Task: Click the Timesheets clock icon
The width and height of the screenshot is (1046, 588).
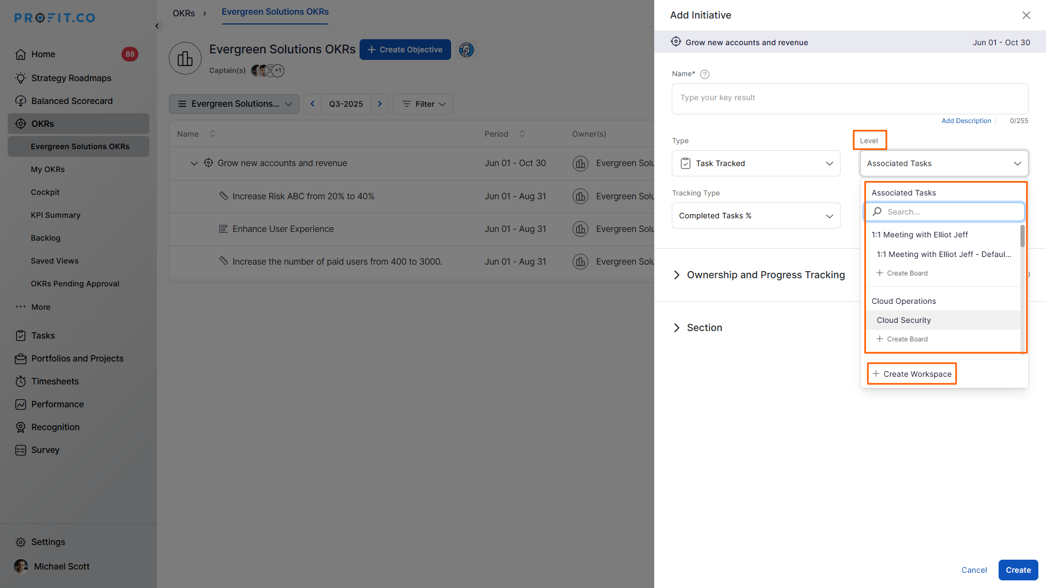Action: [x=21, y=381]
